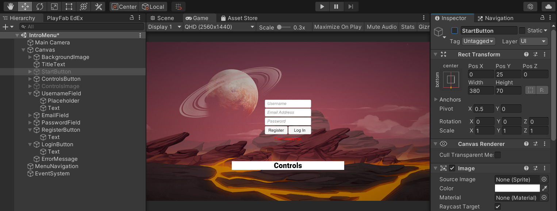Image resolution: width=557 pixels, height=211 pixels.
Task: Click the Hierarchy search field
Action: click(x=82, y=27)
